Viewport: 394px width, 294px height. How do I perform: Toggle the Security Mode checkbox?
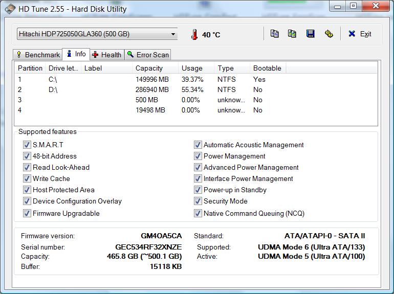[198, 201]
